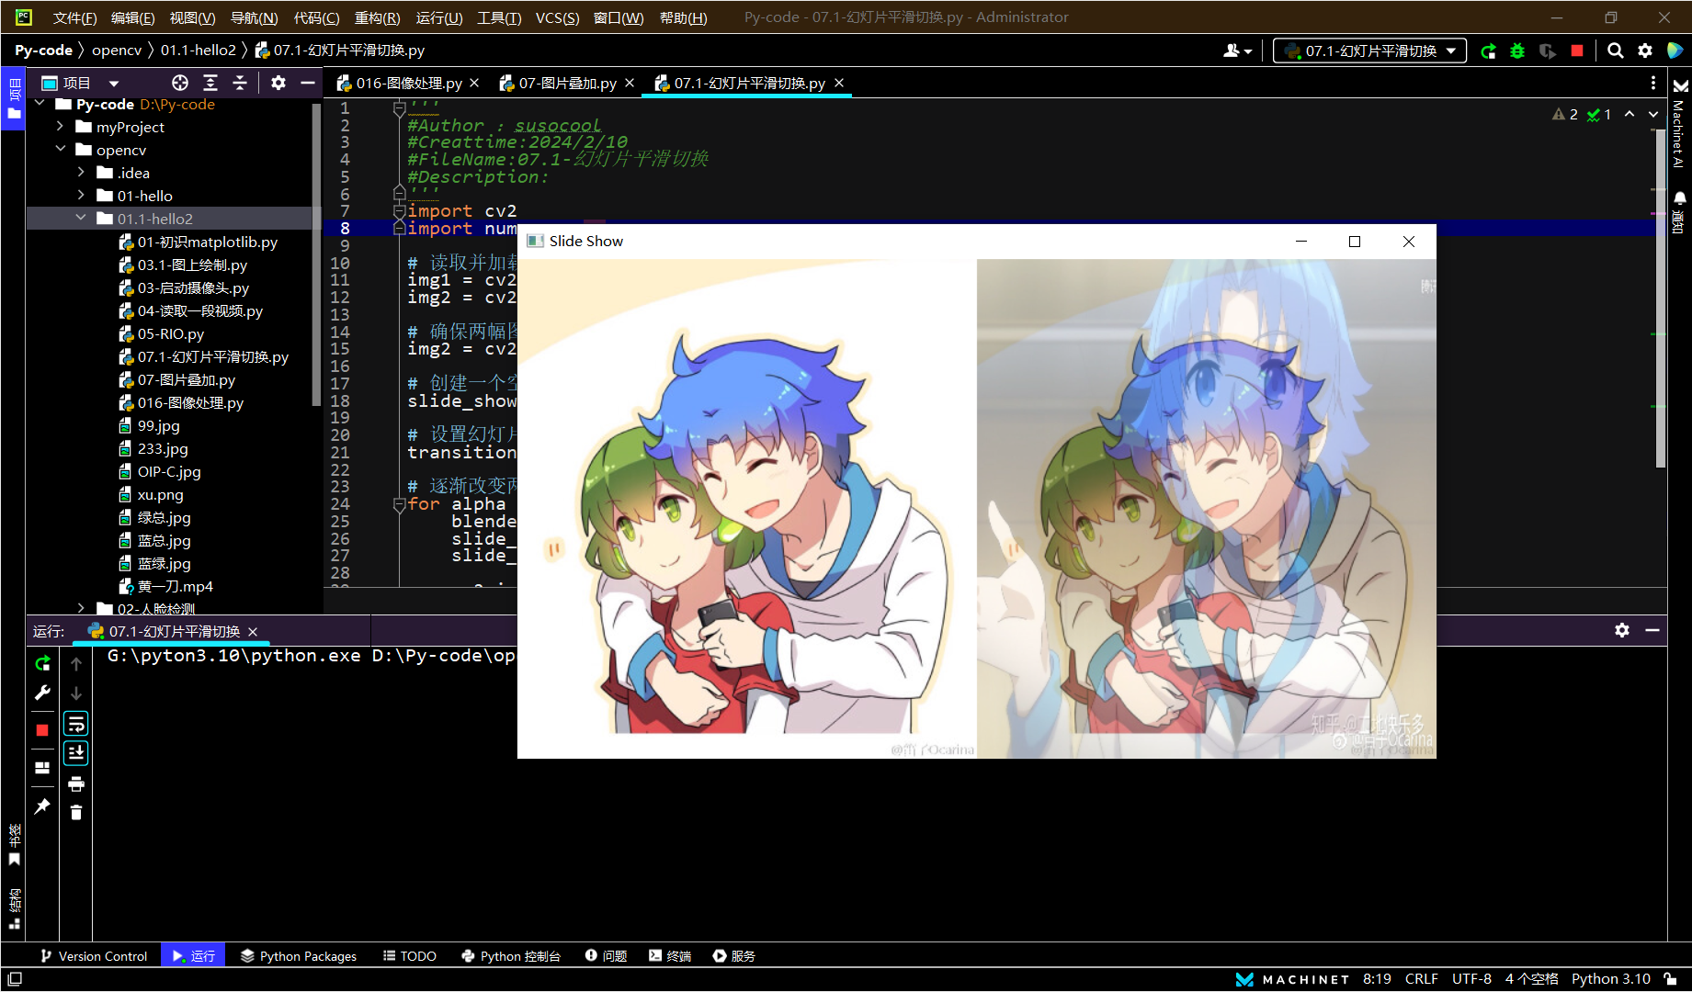This screenshot has height=992, width=1692.
Task: Open Python 控制台 tool window
Action: 511,956
